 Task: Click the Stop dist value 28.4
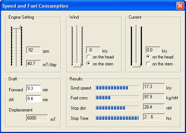coord(154,107)
